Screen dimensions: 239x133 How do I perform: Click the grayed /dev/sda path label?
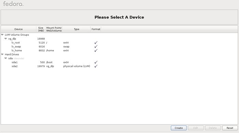[19, 59]
